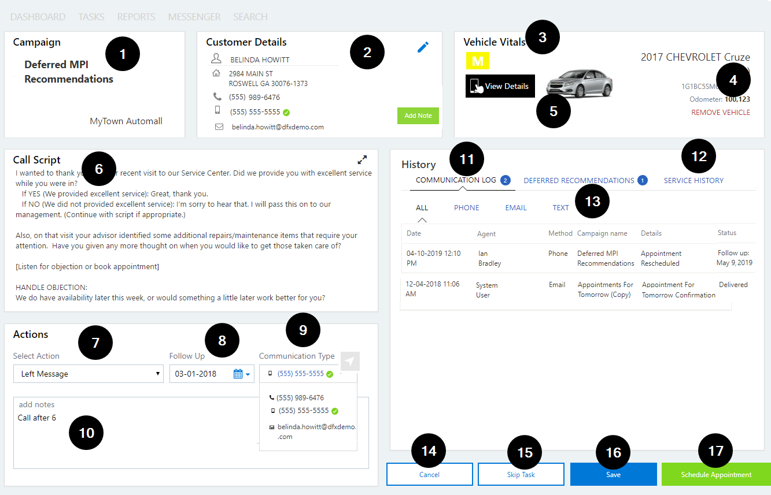The width and height of the screenshot is (771, 495).
Task: Click the gray send arrow icon
Action: [350, 361]
